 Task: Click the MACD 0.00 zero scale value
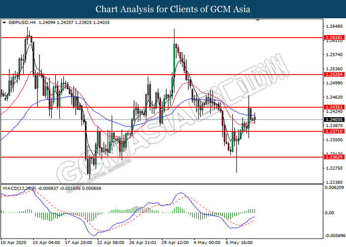click(330, 213)
